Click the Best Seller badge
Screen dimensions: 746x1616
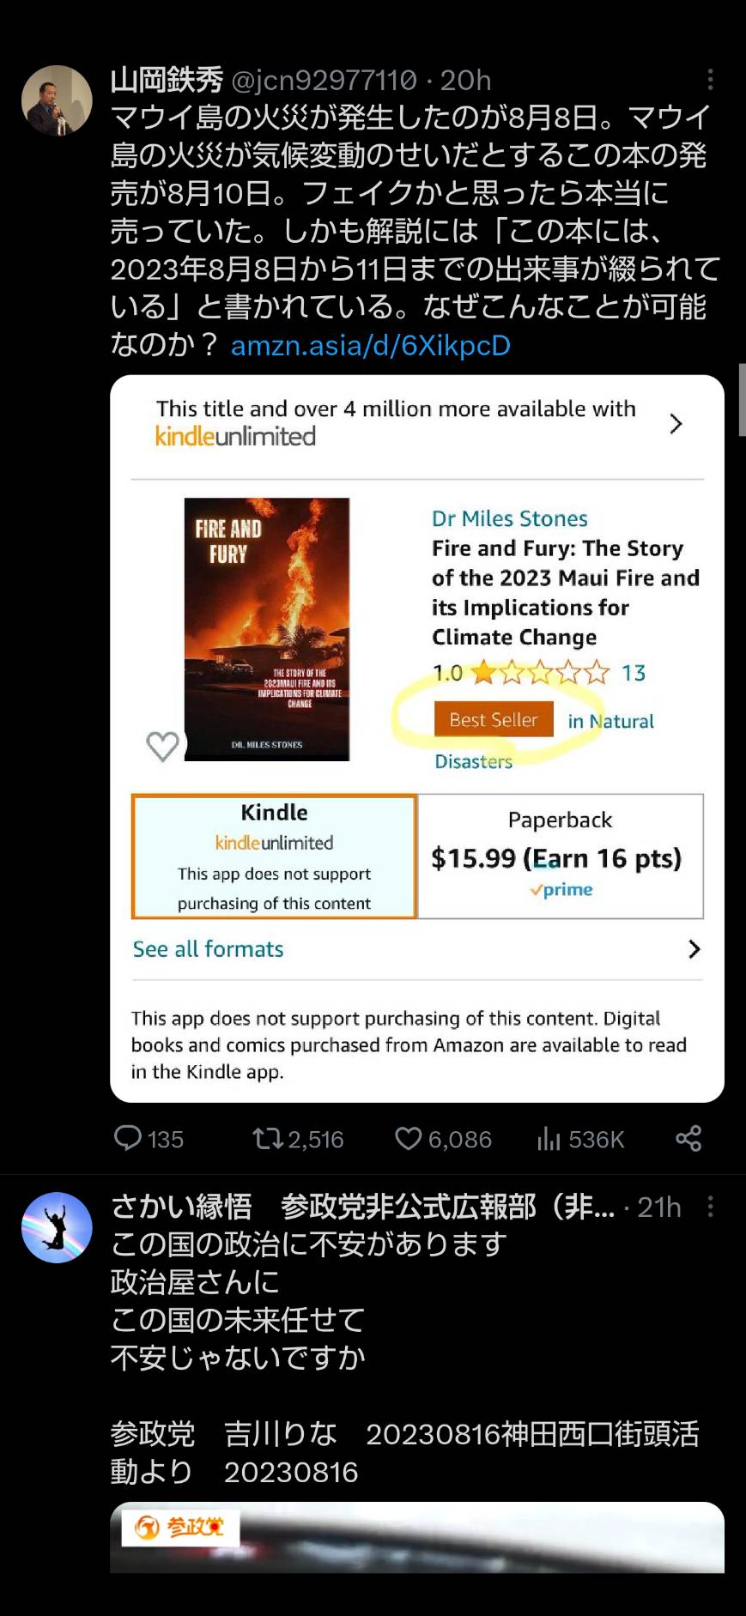(x=494, y=719)
